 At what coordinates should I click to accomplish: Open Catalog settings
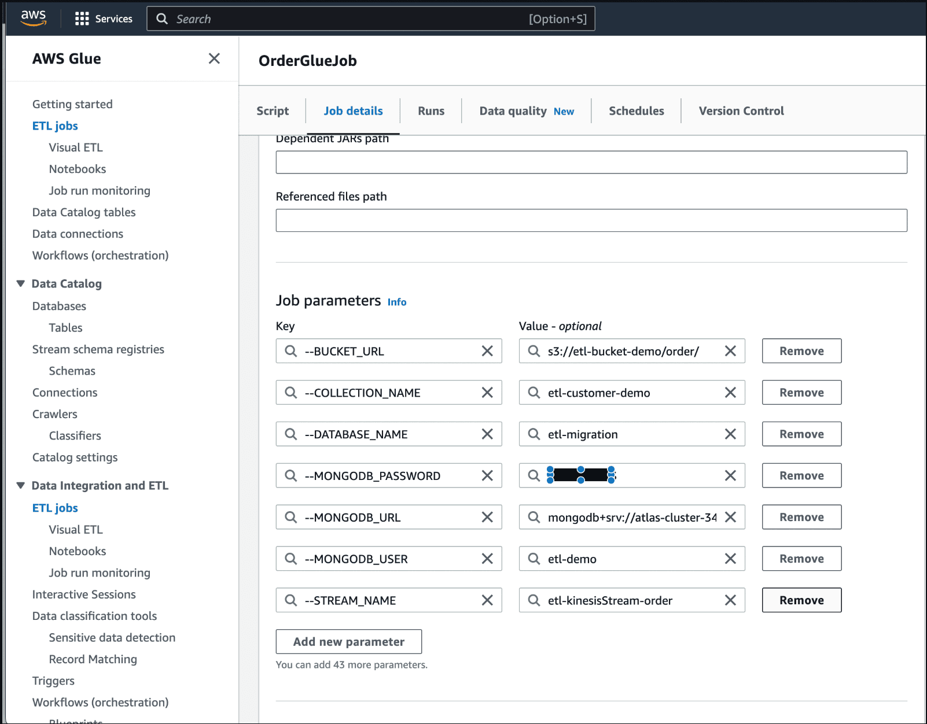click(75, 457)
